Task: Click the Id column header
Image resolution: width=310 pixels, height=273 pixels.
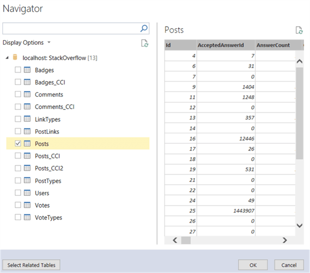Action: click(x=181, y=45)
